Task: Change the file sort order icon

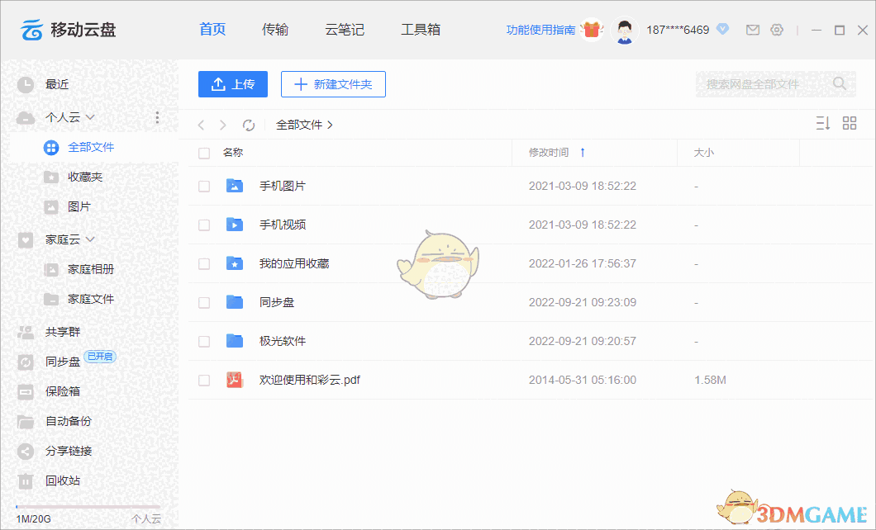Action: coord(822,122)
